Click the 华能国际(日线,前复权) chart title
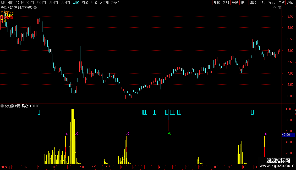The image size is (296, 170). coord(17,8)
